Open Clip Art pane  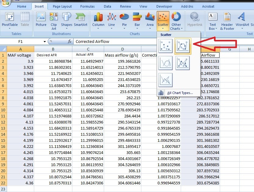click(x=54, y=21)
